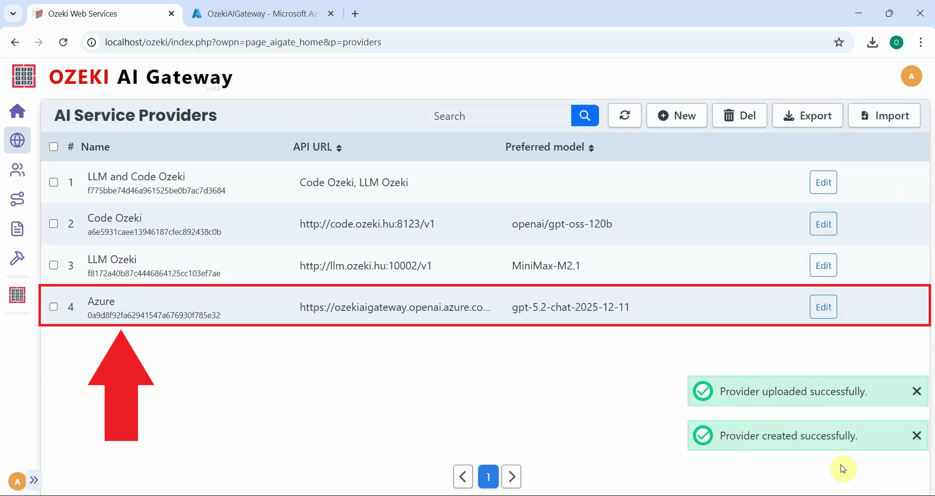The image size is (935, 496).
Task: Open the routes icon in sidebar
Action: pos(18,199)
